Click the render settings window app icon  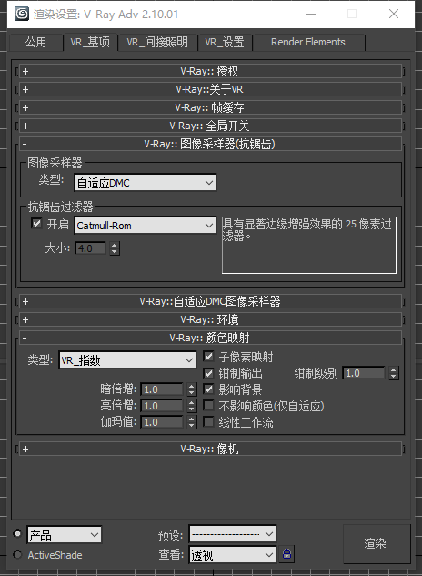(22, 14)
